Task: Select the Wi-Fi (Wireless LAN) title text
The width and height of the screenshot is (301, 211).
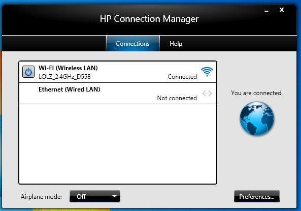Action: pos(68,68)
